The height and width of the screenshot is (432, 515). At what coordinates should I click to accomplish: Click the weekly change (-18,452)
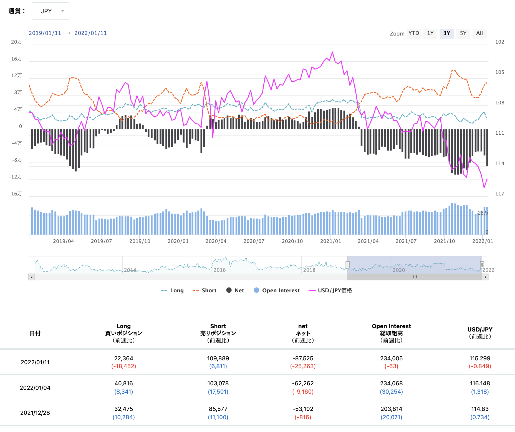(x=124, y=366)
